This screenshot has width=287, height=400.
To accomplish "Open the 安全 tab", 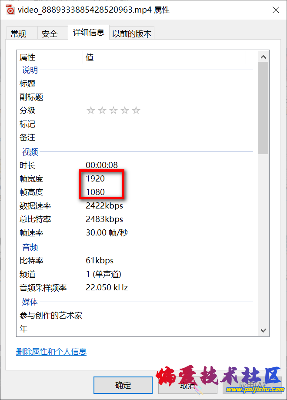I will coord(50,34).
